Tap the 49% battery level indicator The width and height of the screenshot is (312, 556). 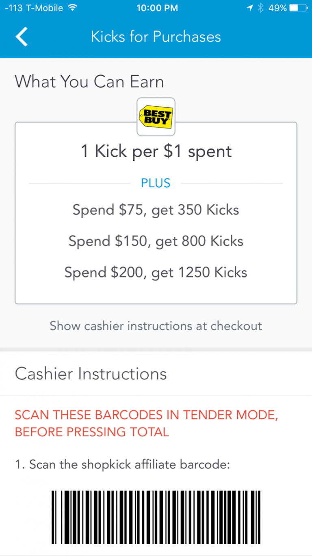coord(278,7)
